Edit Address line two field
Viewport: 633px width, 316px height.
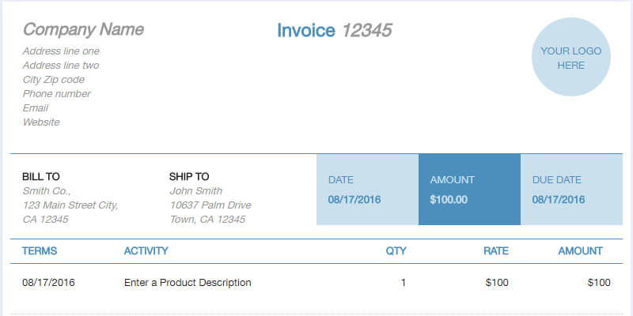[61, 66]
